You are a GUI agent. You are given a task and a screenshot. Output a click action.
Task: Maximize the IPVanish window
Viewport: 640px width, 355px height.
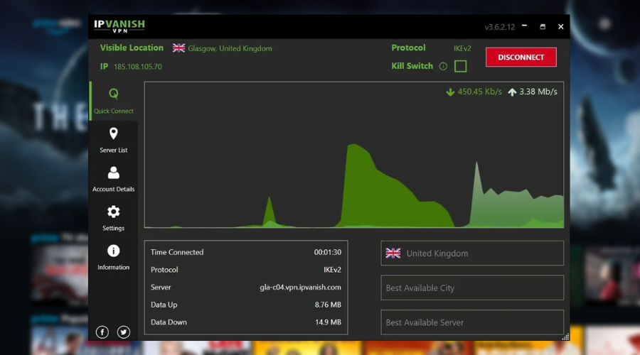(543, 26)
